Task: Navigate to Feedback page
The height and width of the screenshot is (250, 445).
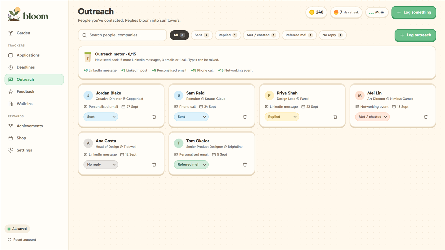Action: pos(34,91)
